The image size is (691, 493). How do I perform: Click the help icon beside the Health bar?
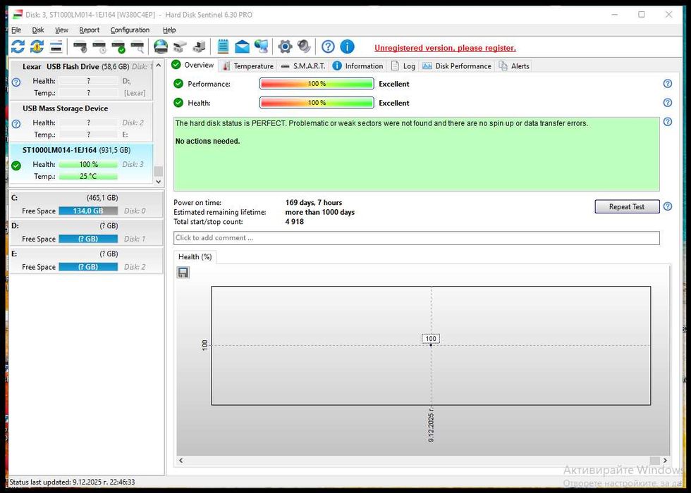[668, 103]
